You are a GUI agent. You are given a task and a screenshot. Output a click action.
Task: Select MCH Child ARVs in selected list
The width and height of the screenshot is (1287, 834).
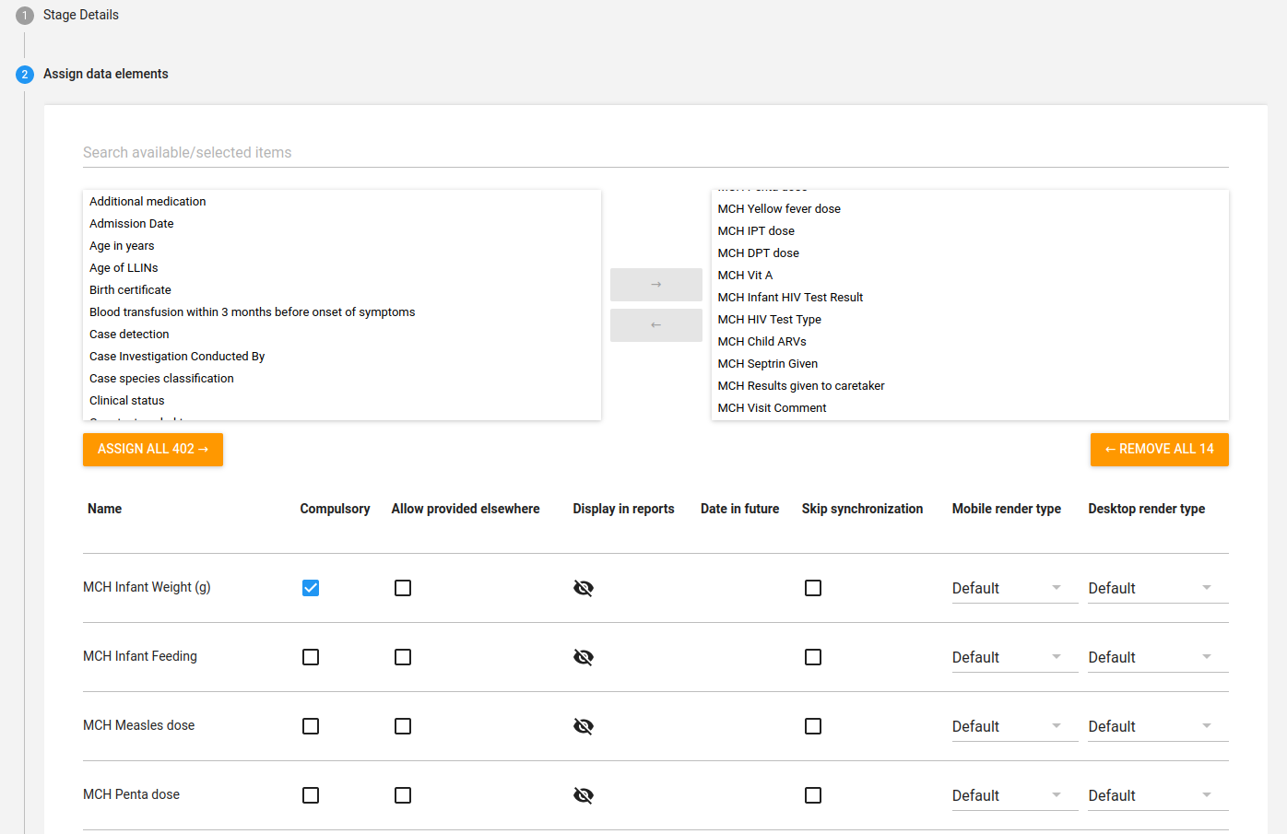970,342
